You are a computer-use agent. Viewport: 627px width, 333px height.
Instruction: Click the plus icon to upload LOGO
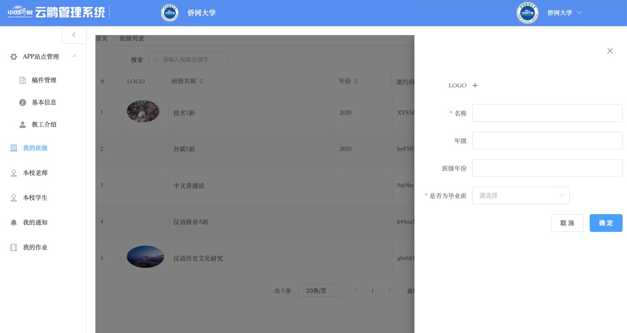475,86
